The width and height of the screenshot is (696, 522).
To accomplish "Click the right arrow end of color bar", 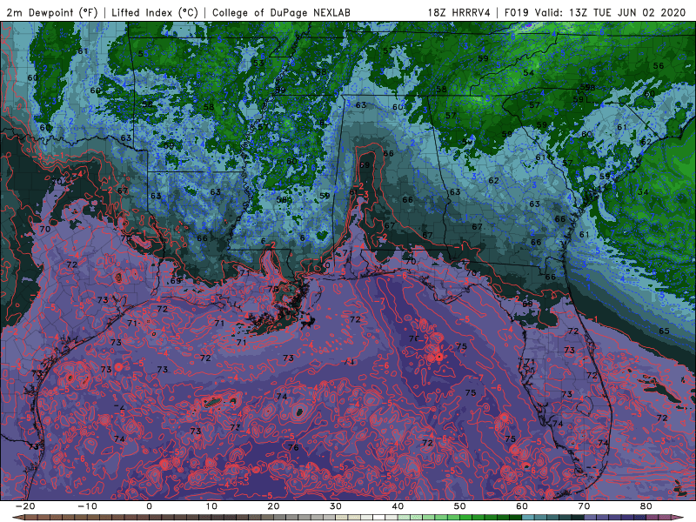I will point(678,519).
